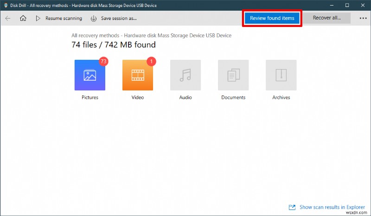Click the back arrow icon

(8, 19)
